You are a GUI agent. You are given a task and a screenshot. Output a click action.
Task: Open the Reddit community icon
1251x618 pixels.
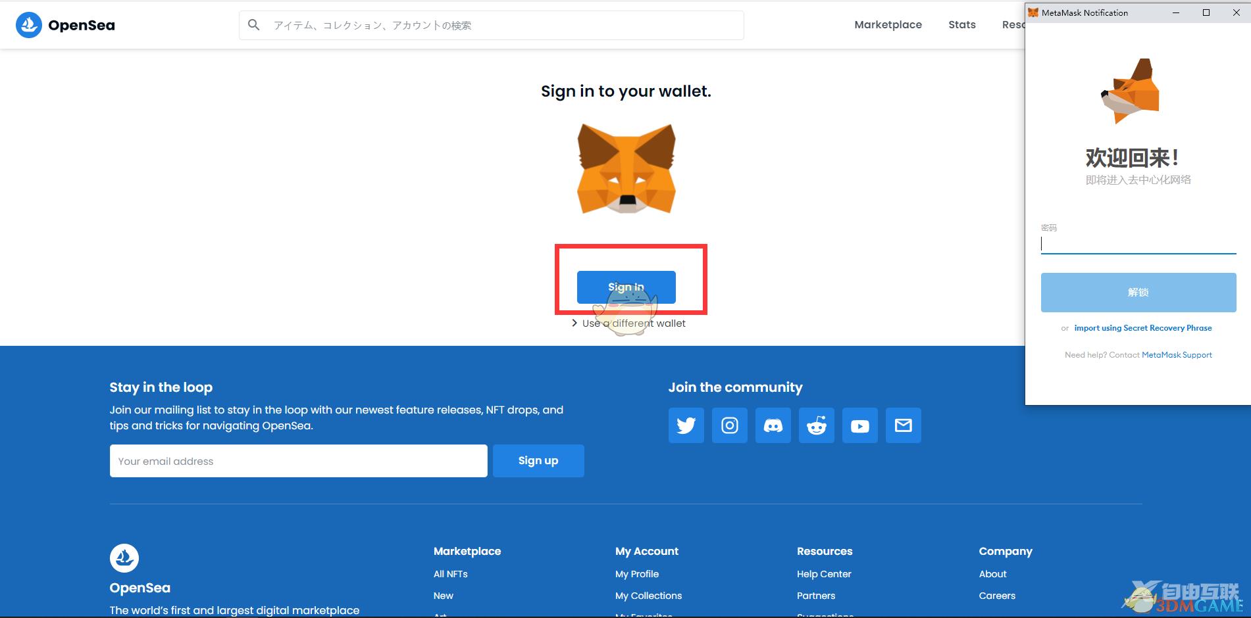[x=816, y=425]
